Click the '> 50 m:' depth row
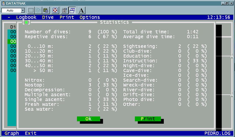This screenshot has width=235, height=137. tap(71, 71)
